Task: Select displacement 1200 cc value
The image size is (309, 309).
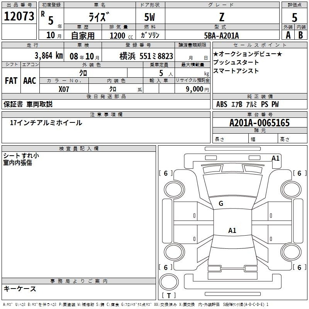Action: pos(121,36)
